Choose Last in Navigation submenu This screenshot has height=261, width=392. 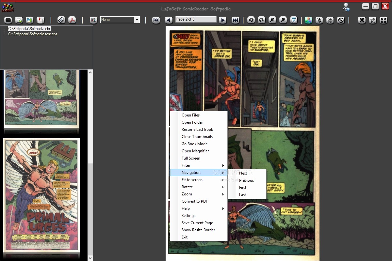247,195
